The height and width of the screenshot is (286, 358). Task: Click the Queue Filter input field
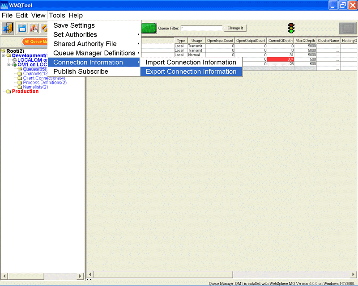[x=202, y=28]
